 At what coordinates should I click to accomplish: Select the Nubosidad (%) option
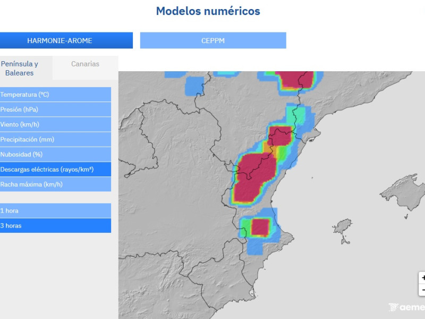(x=55, y=154)
